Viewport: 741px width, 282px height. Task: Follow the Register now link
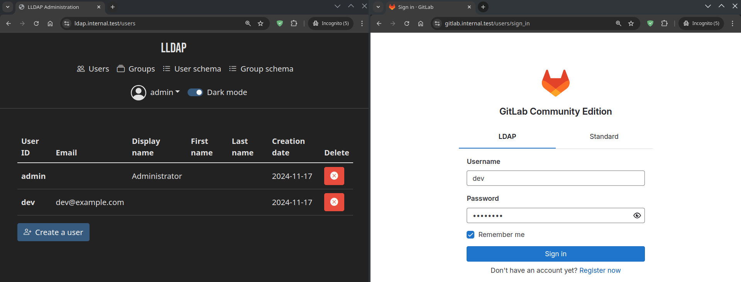coord(600,270)
